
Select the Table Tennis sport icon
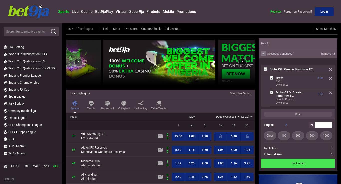point(159,103)
